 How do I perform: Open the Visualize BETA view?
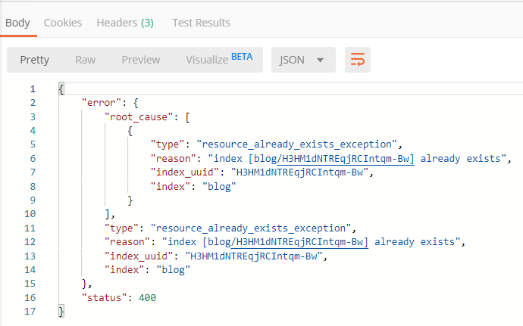[x=219, y=59]
